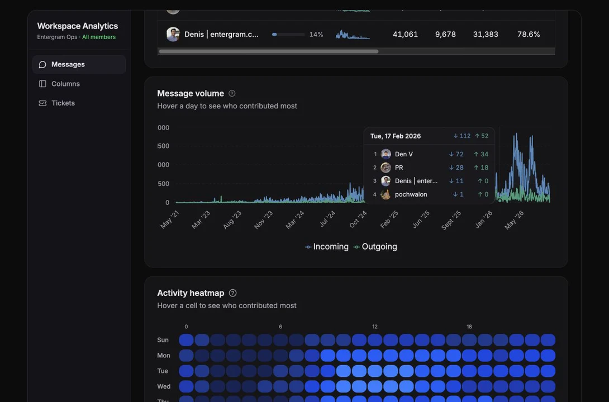Viewport: 609px width, 402px height.
Task: Click pochwalon name in tooltip
Action: coord(411,194)
